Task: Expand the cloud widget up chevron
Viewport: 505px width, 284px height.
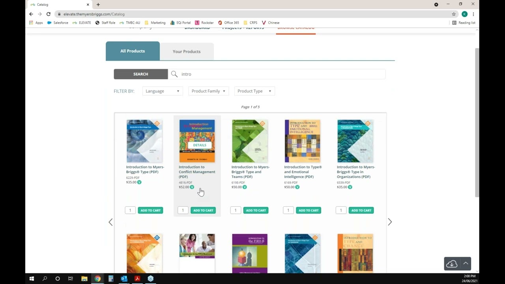Action: 466,263
